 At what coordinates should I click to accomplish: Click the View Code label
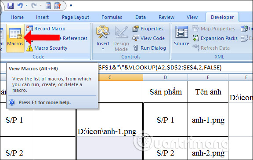coord(153,38)
